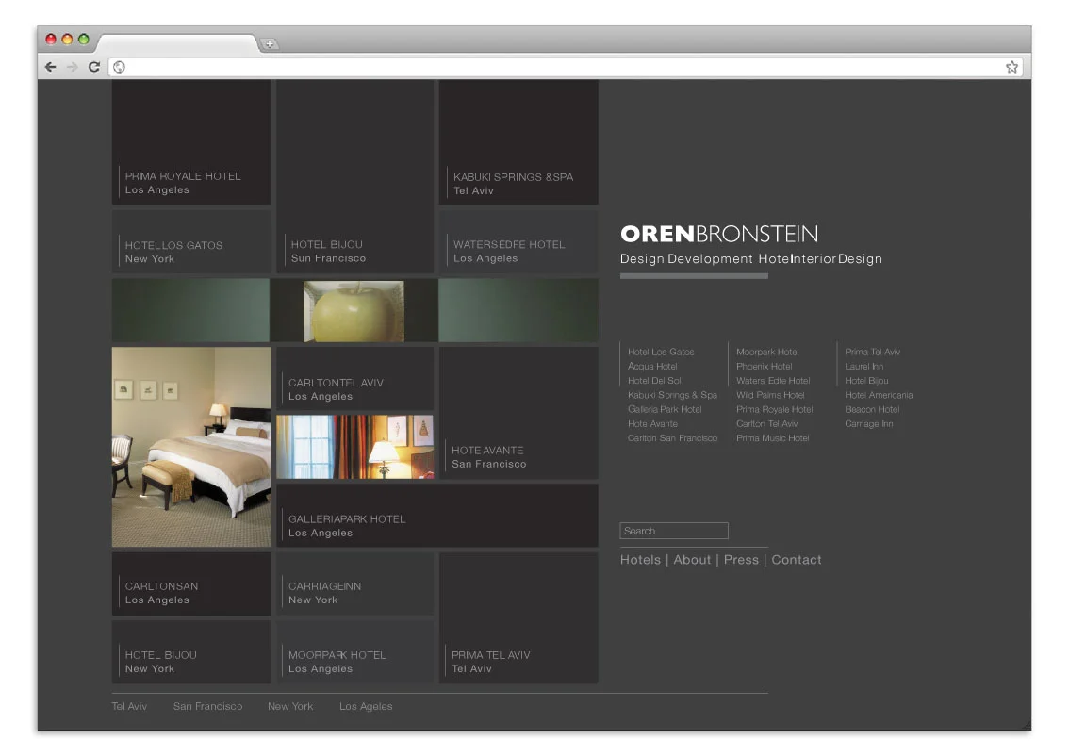
Task: Select Hote Avante in hotel list
Action: (x=652, y=423)
